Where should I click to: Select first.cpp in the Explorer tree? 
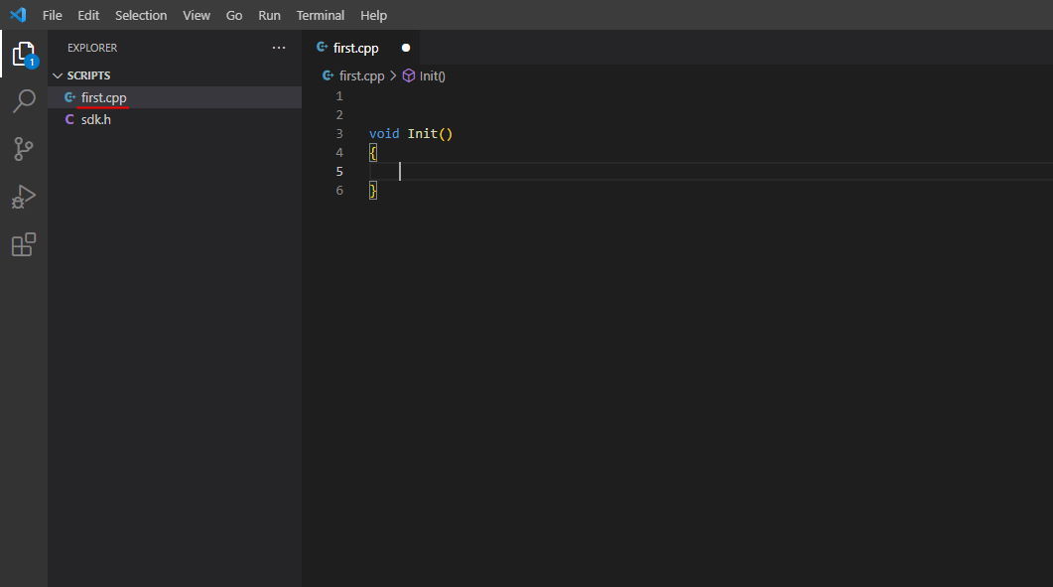coord(175,97)
